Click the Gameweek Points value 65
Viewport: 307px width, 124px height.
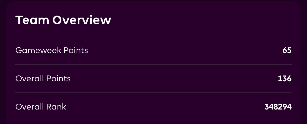287,51
